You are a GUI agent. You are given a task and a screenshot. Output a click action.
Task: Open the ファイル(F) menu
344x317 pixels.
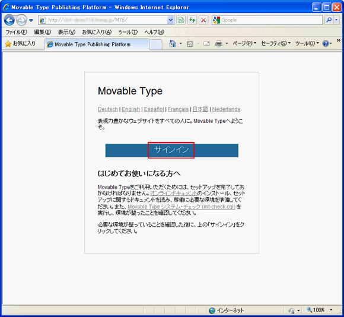click(x=16, y=32)
